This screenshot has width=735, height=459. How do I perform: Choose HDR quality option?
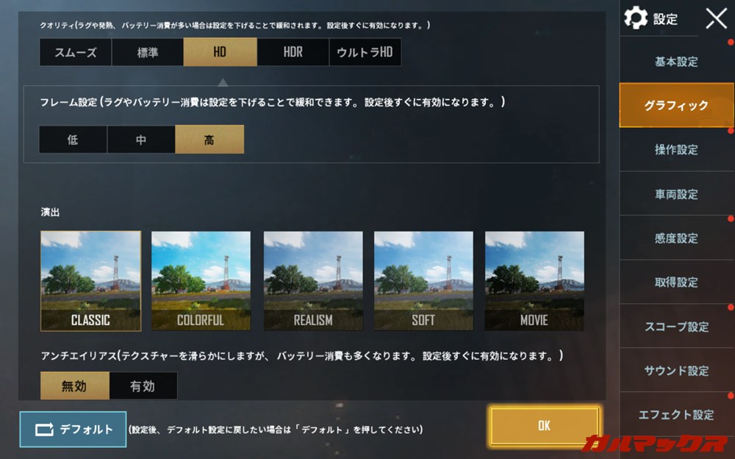click(293, 52)
